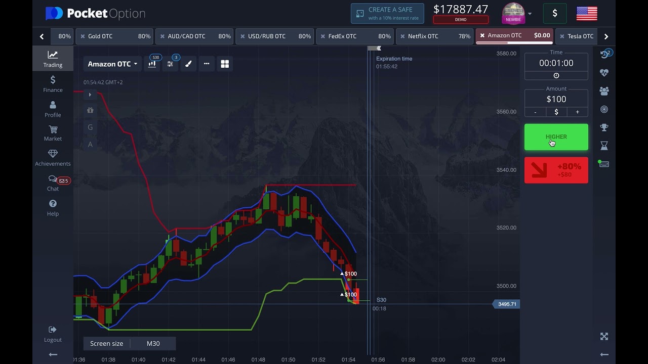The height and width of the screenshot is (364, 648).
Task: View the Achievements page
Action: coord(53,158)
